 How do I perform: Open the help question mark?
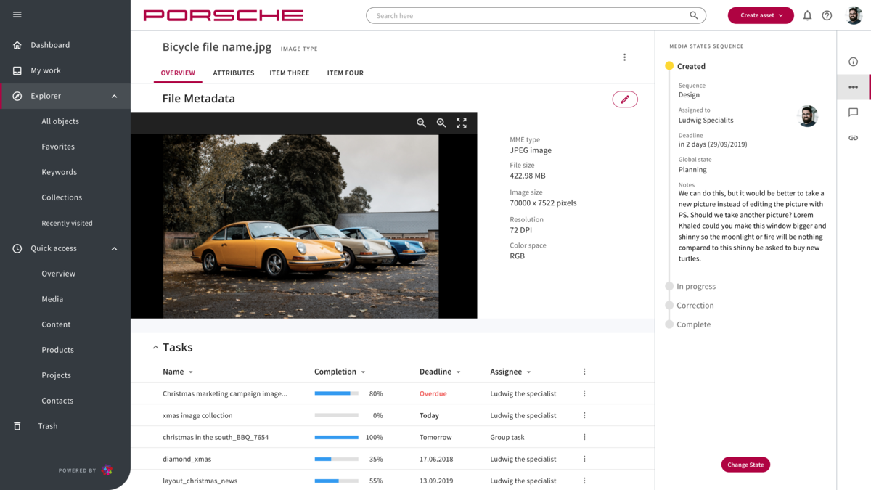[827, 15]
